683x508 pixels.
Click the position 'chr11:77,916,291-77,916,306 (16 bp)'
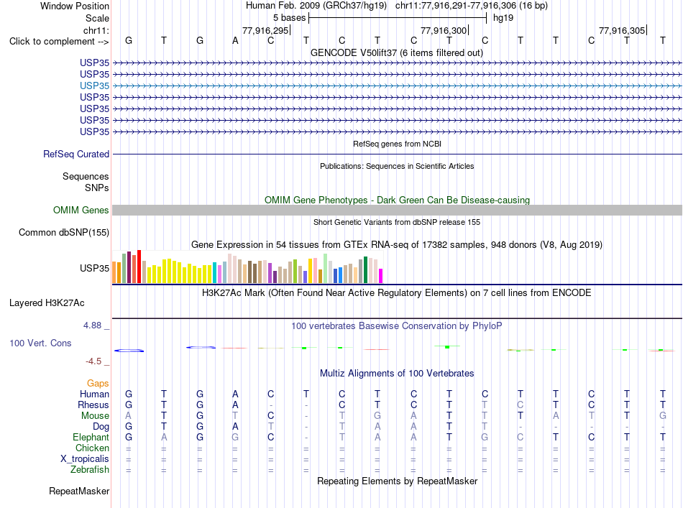pyautogui.click(x=472, y=6)
